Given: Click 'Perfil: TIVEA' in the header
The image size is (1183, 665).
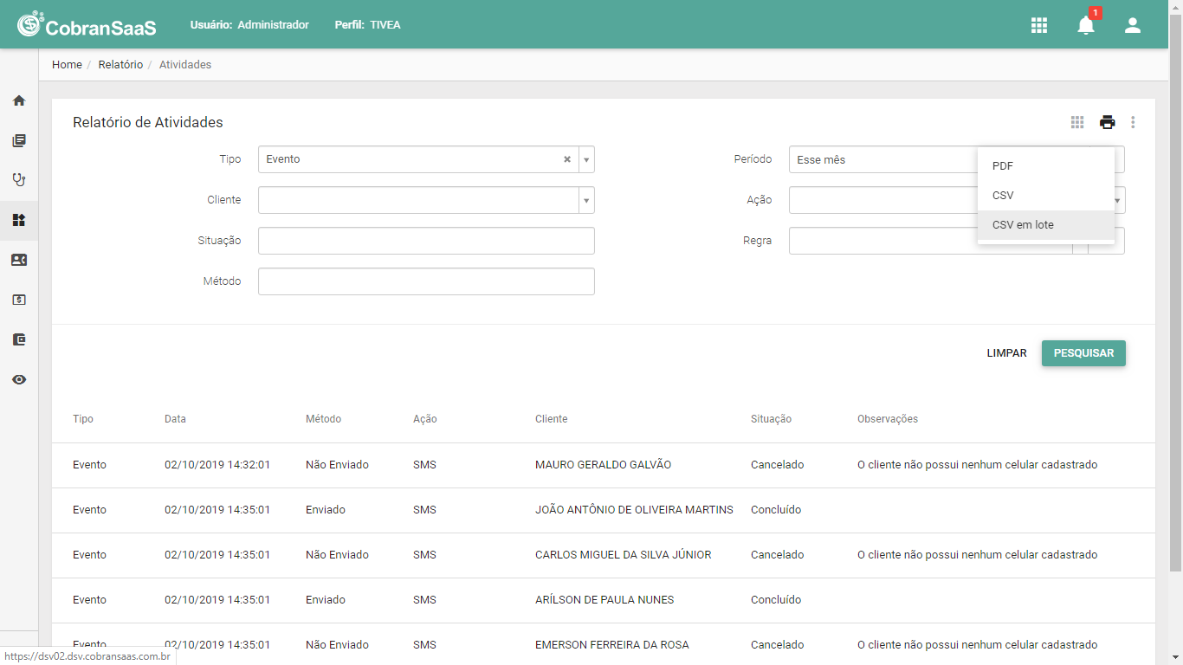Looking at the screenshot, I should [367, 25].
